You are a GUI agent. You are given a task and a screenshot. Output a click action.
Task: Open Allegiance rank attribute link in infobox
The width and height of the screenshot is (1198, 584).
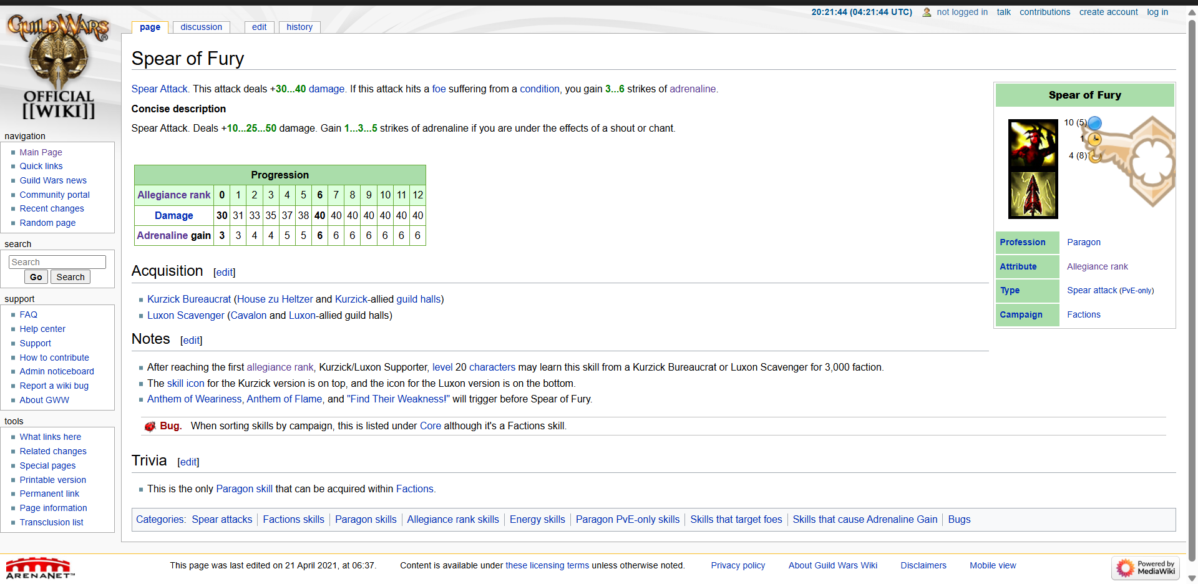1098,266
